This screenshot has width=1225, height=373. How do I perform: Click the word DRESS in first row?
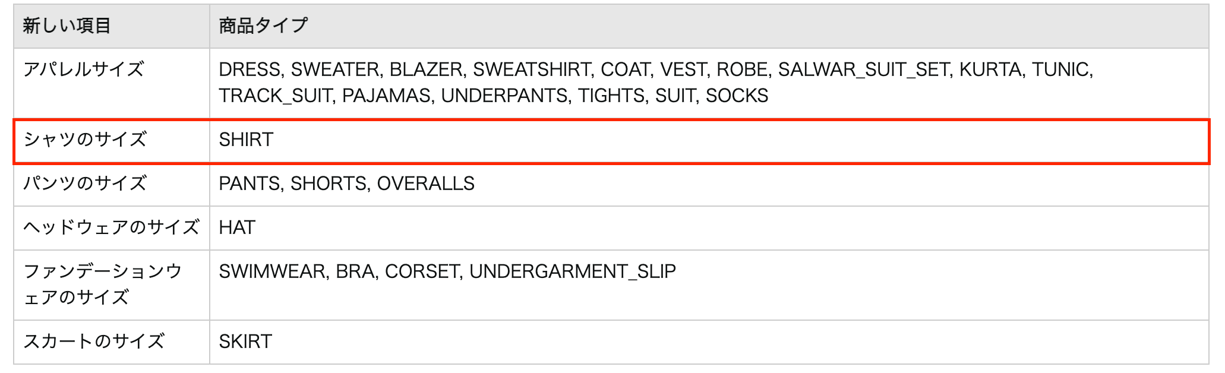tap(250, 70)
